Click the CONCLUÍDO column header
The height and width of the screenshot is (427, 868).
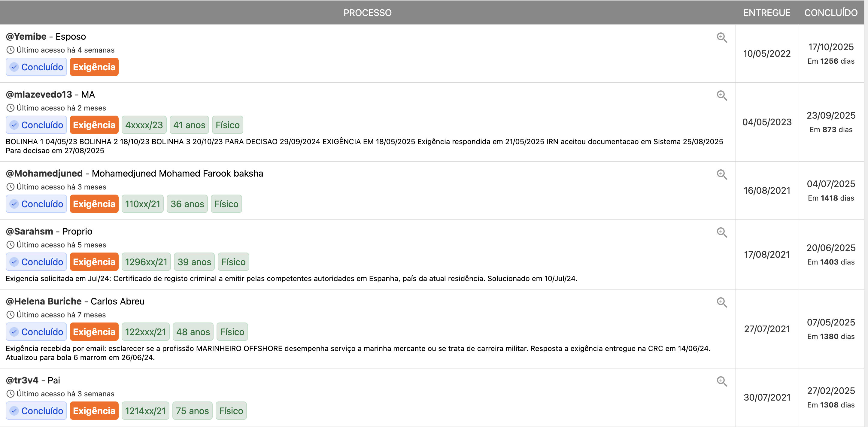tap(830, 13)
